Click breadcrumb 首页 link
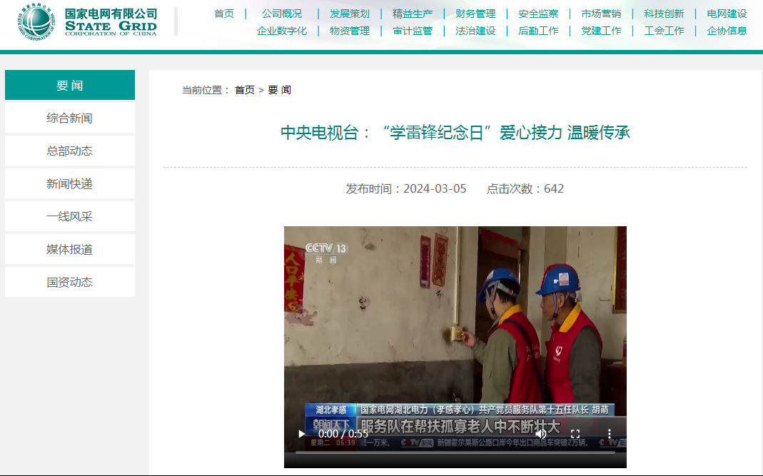This screenshot has width=763, height=476. click(245, 90)
